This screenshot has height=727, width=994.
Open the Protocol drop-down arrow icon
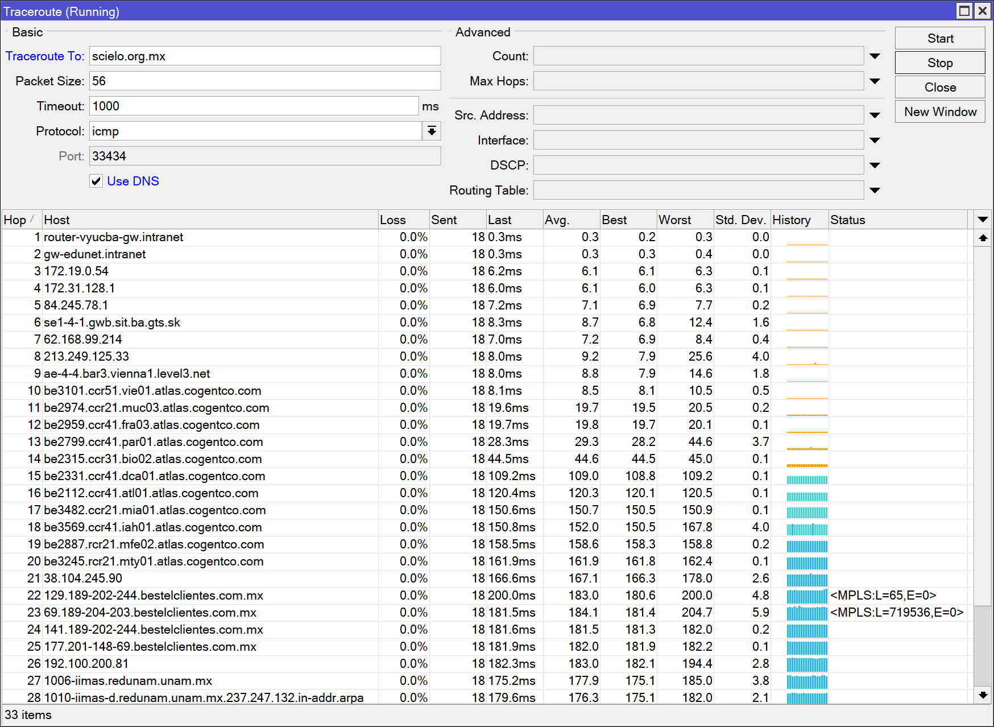(x=432, y=131)
